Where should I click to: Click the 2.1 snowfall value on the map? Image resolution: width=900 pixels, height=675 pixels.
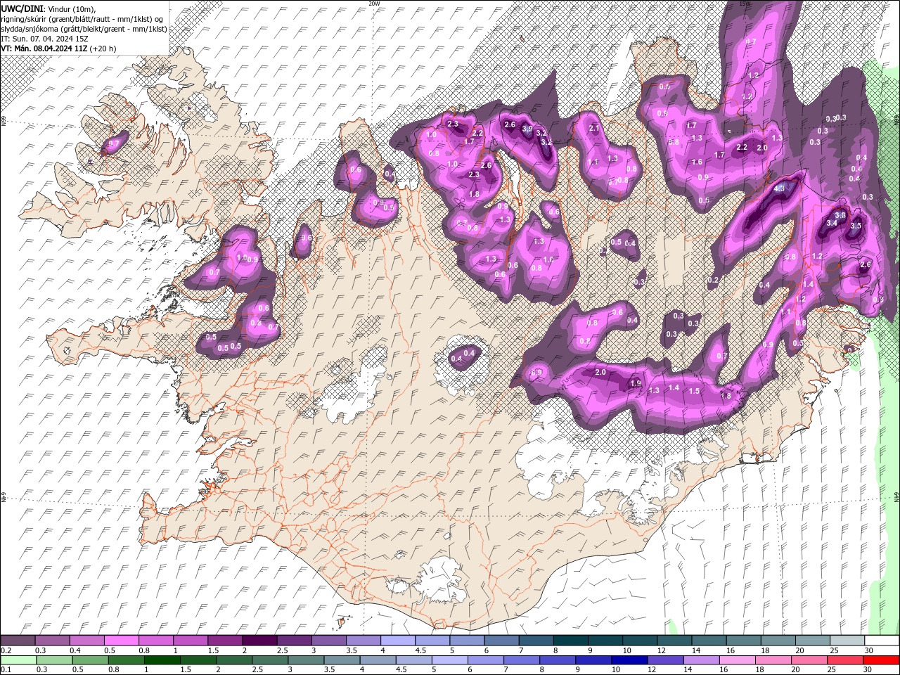pyautogui.click(x=594, y=128)
